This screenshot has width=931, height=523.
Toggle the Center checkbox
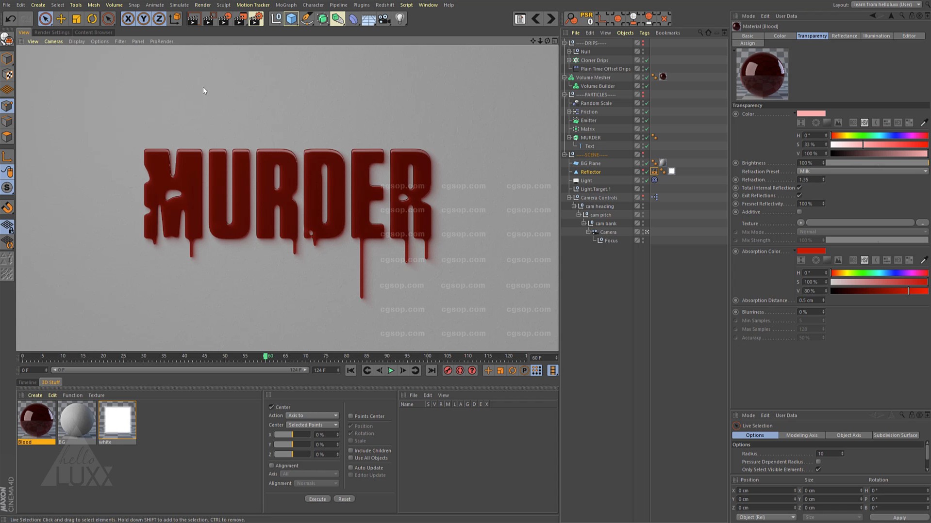[x=271, y=407]
